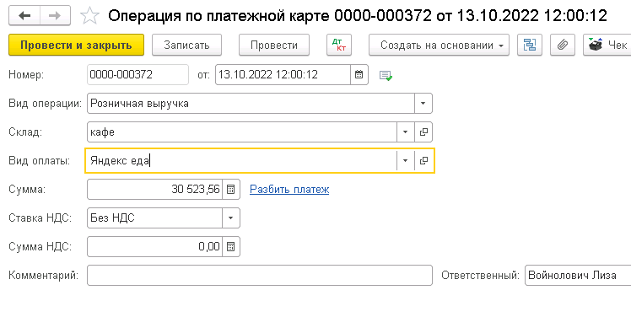Viewport: 631px width, 317px height.
Task: Expand the Вид операции dropdown
Action: [x=423, y=104]
